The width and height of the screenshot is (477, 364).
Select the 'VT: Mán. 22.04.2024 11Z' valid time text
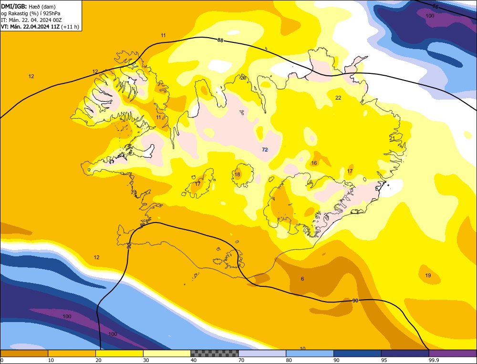pos(31,27)
